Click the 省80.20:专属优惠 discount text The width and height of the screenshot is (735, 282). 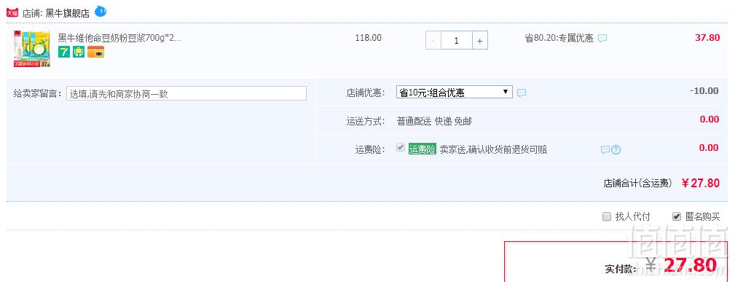pos(559,39)
